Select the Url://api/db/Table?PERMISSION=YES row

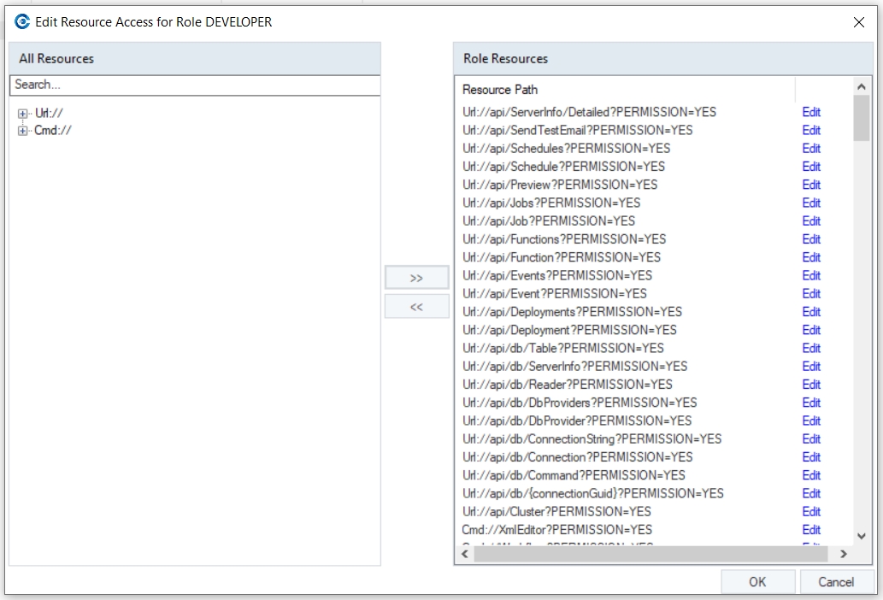pos(563,349)
